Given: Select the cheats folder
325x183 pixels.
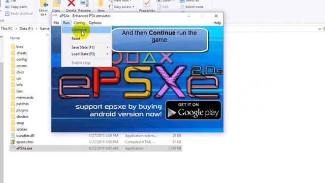Looking at the screenshot, I should 21,53.
